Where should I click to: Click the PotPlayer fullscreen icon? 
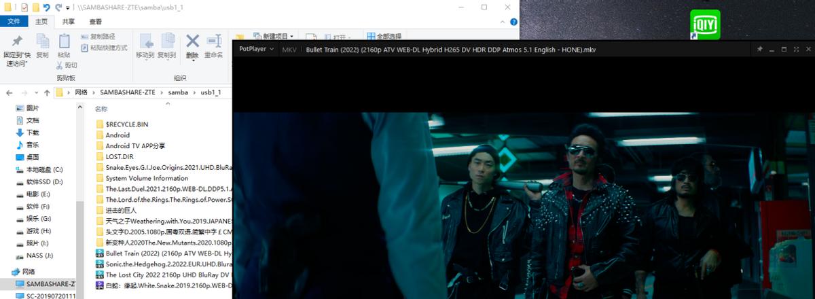pyautogui.click(x=795, y=49)
